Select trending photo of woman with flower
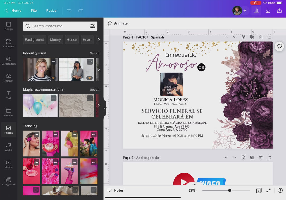The width and height of the screenshot is (286, 200). pyautogui.click(x=32, y=143)
